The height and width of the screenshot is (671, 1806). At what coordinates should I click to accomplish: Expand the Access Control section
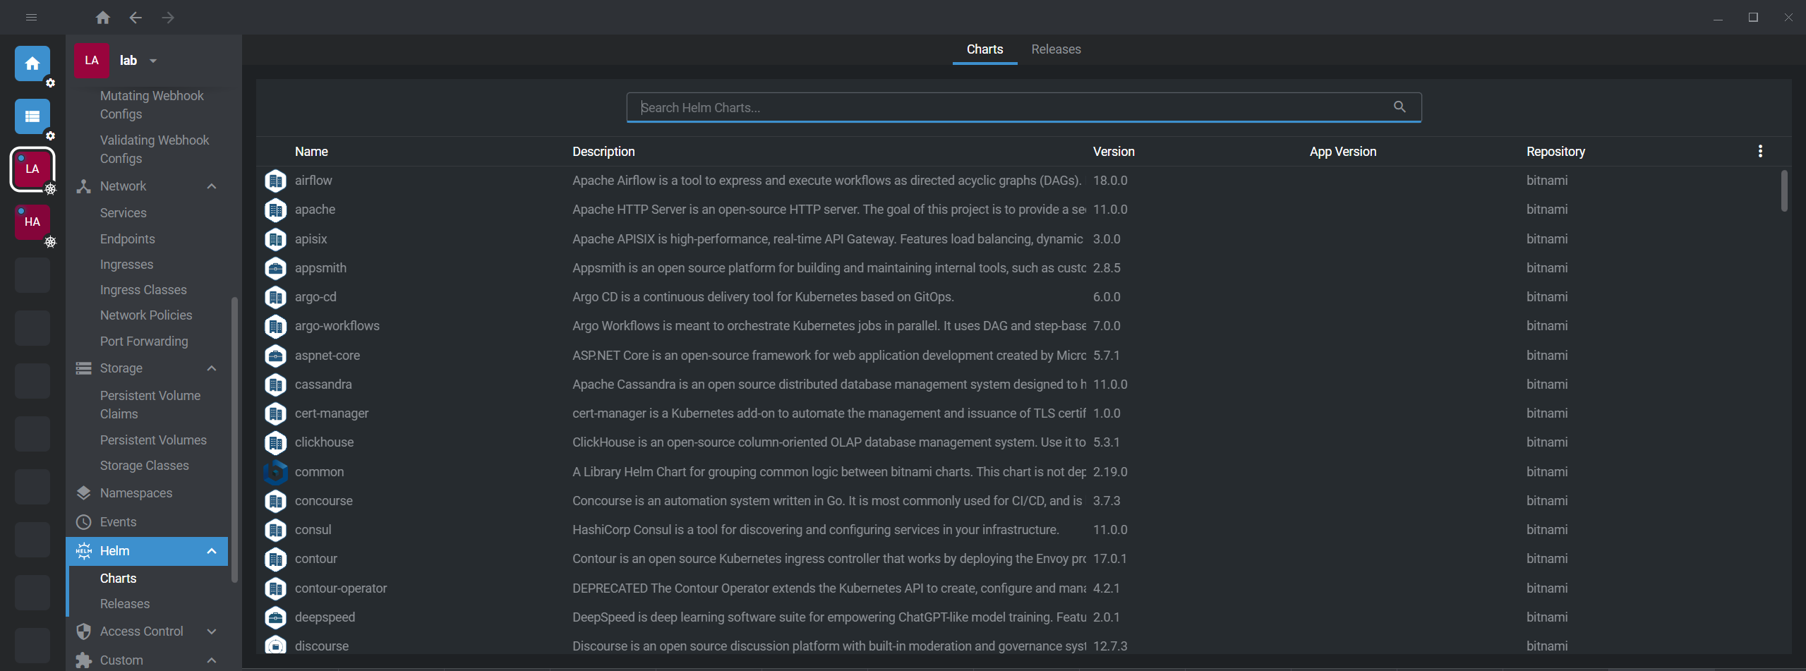click(212, 631)
